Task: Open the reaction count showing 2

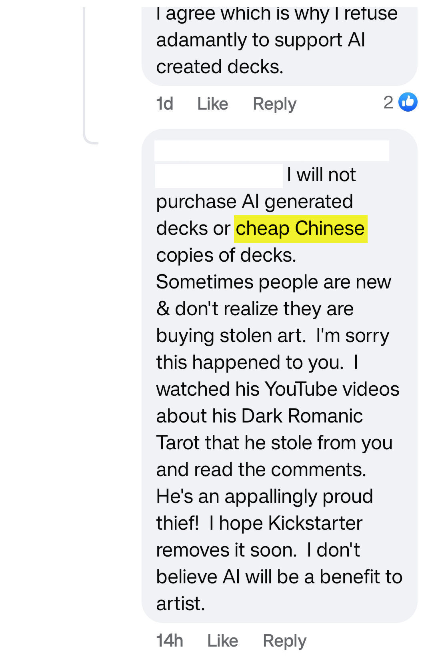Action: 388,103
